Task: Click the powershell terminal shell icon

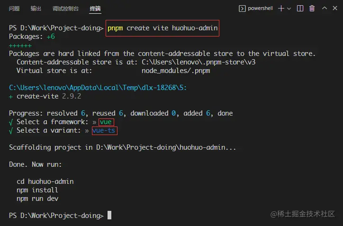Action: coord(242,9)
